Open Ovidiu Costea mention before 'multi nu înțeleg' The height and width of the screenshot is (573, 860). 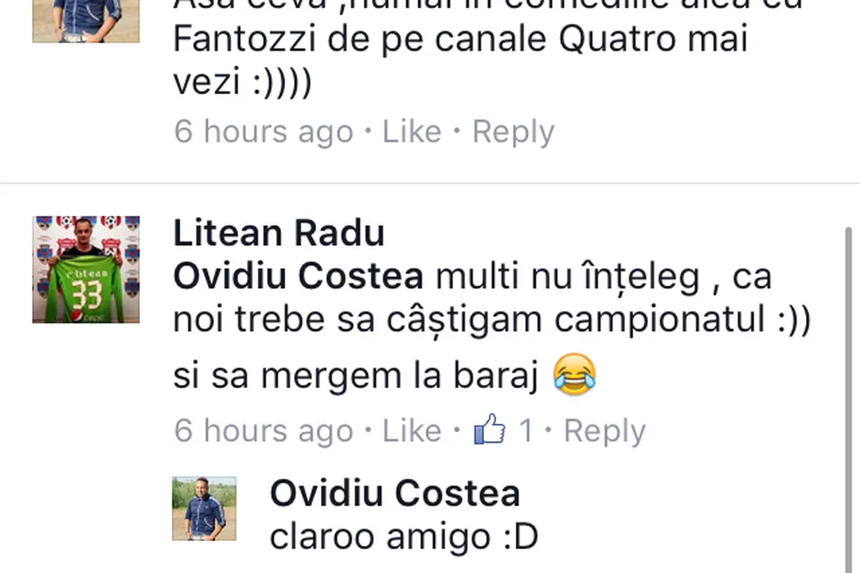[x=298, y=277]
